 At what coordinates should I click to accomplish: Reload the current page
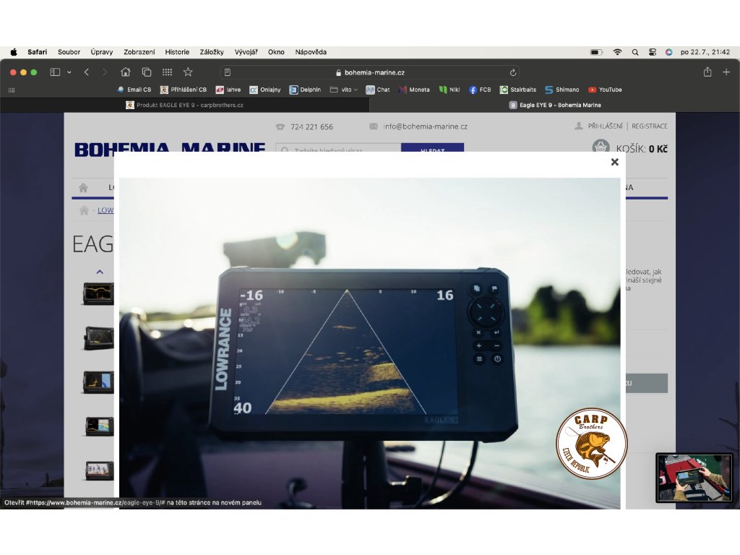tap(513, 72)
